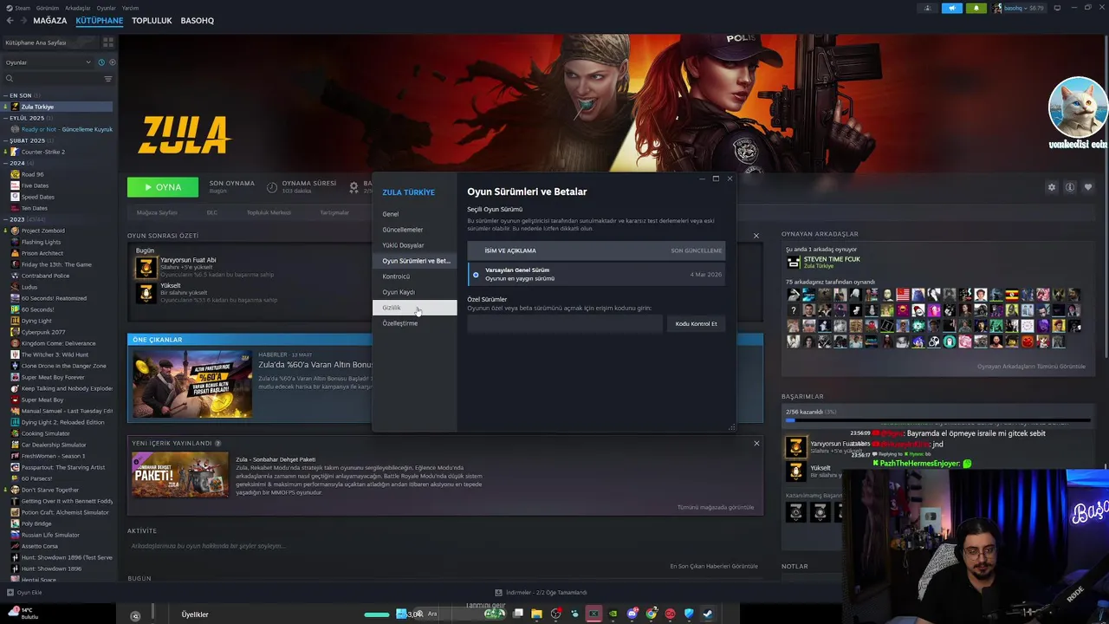The width and height of the screenshot is (1109, 624).
Task: Switch to Big Picture mode icon
Action: coord(1057,8)
